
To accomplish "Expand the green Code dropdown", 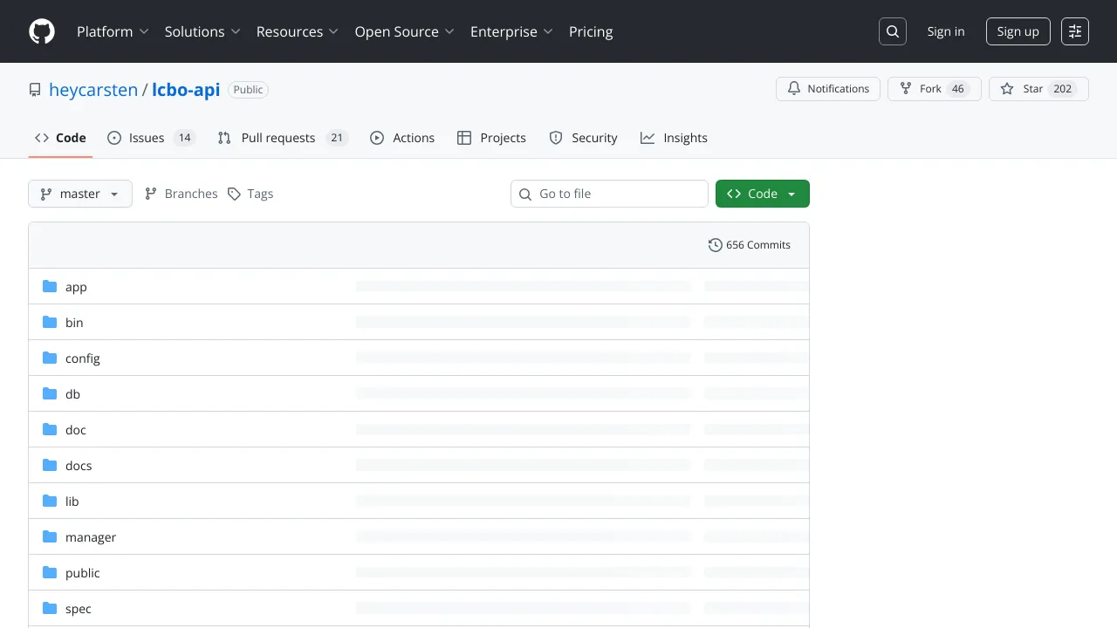I will tap(763, 194).
